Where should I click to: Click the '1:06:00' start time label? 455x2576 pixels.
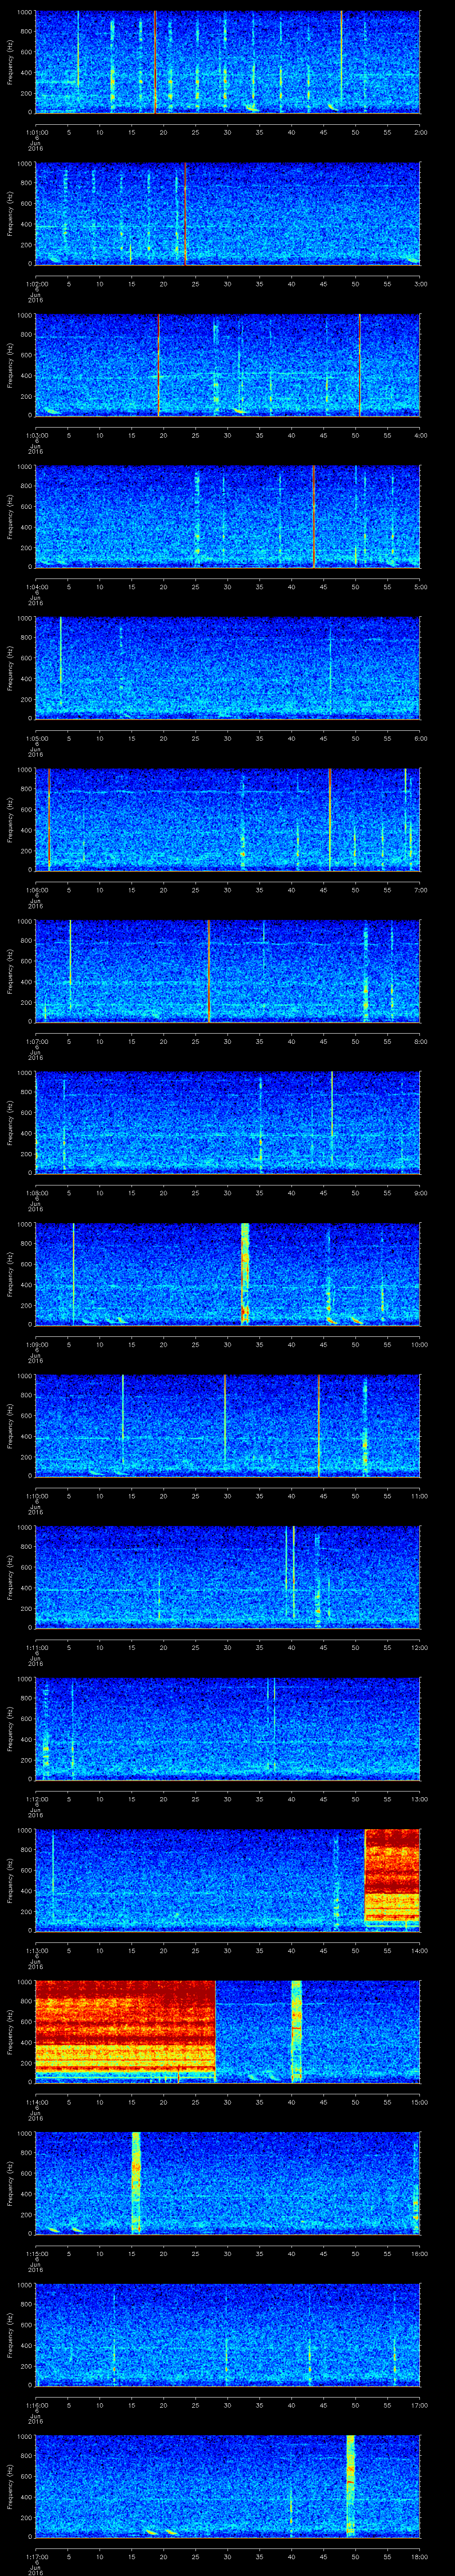click(36, 890)
